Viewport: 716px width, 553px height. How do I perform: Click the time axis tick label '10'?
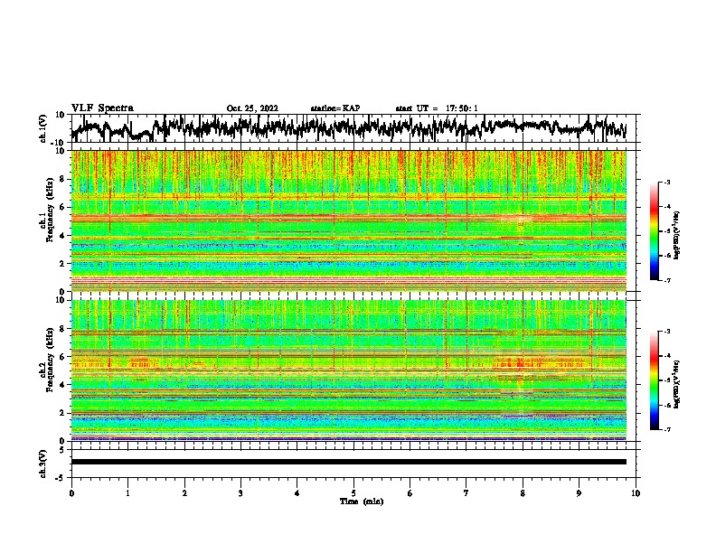click(636, 493)
